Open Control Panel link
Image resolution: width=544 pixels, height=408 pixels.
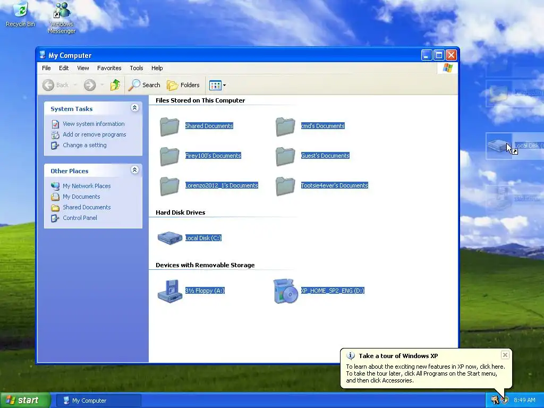(x=80, y=218)
